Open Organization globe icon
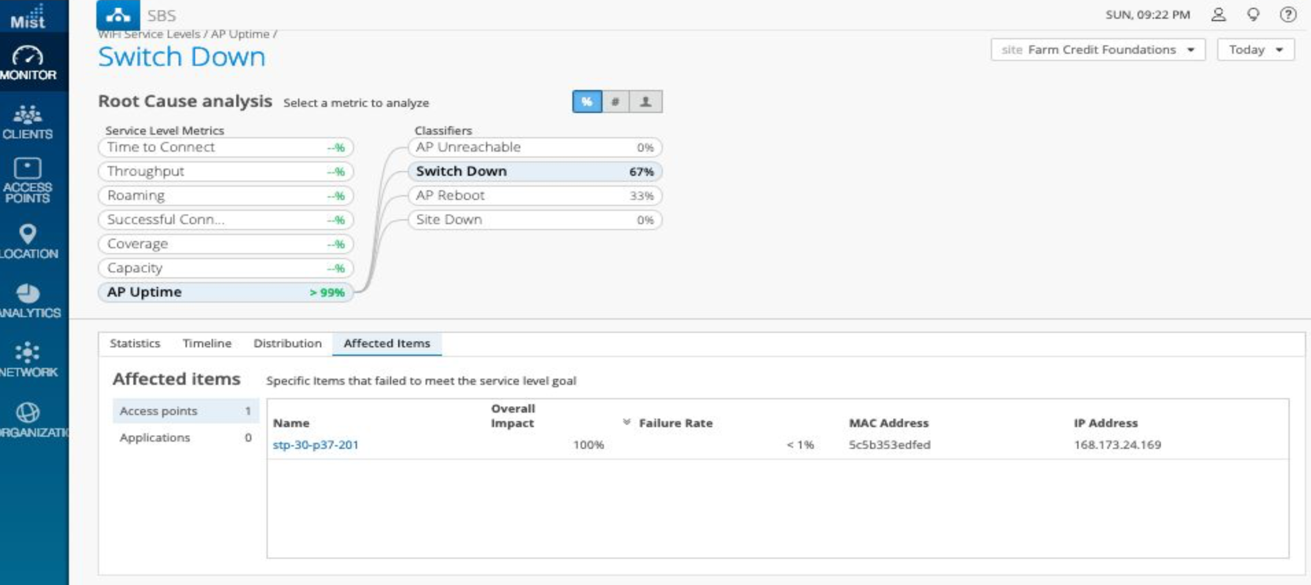This screenshot has height=585, width=1311. tap(28, 419)
